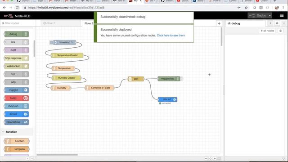Reload the browser page

coord(17,8)
